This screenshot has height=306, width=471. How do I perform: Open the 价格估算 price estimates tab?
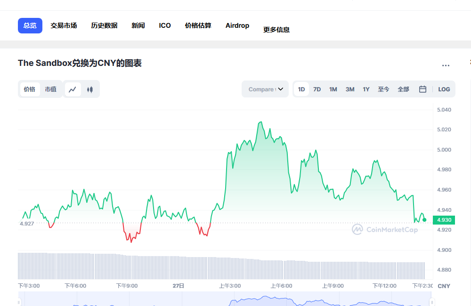198,25
